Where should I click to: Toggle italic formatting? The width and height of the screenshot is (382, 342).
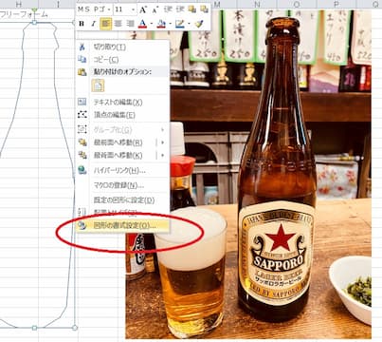[94, 24]
